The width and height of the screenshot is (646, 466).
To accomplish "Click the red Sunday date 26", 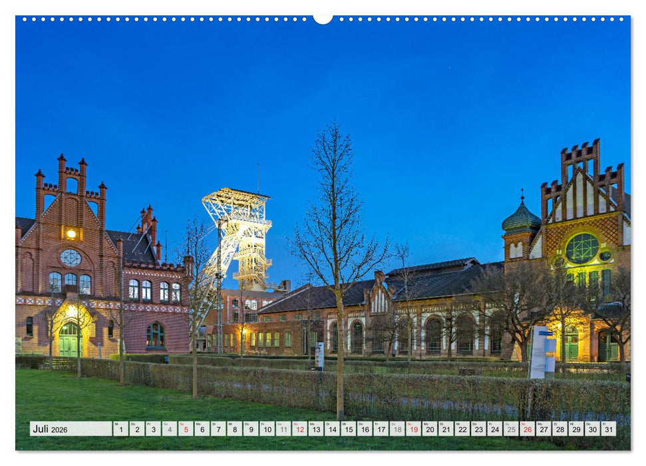I will click(x=527, y=430).
